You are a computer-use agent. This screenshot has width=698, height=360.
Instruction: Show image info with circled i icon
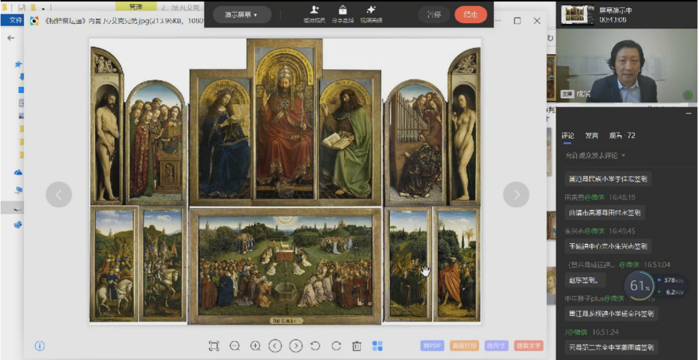[40, 346]
